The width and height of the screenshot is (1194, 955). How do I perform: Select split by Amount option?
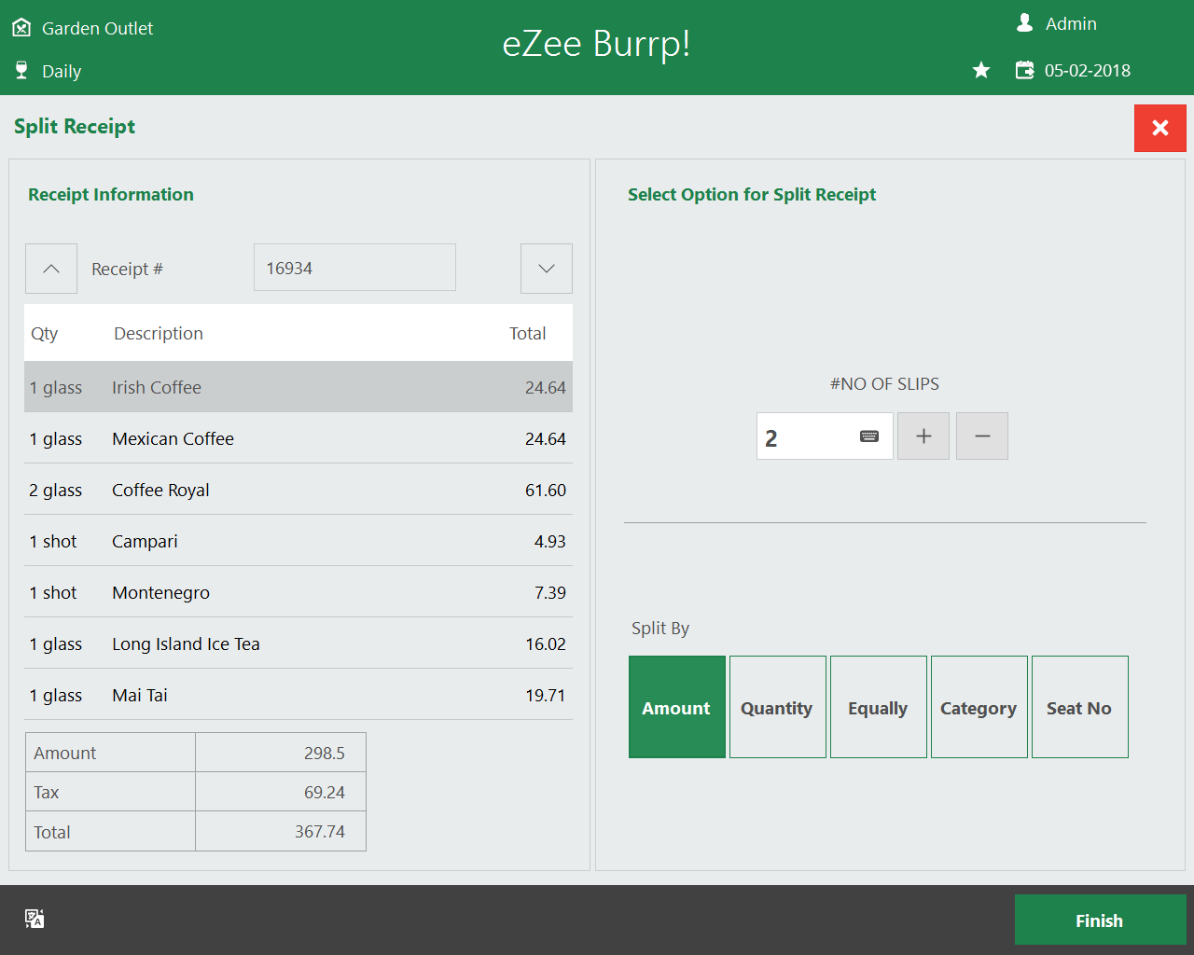[x=676, y=707]
